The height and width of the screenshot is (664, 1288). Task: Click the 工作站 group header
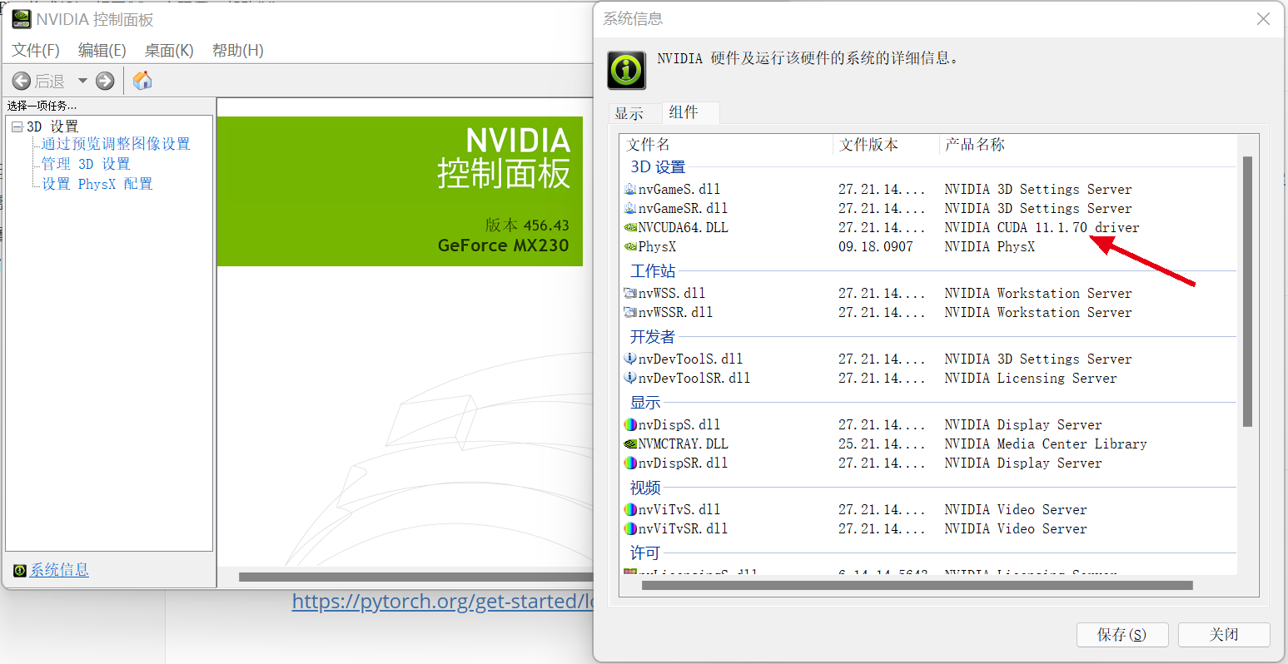tap(653, 271)
